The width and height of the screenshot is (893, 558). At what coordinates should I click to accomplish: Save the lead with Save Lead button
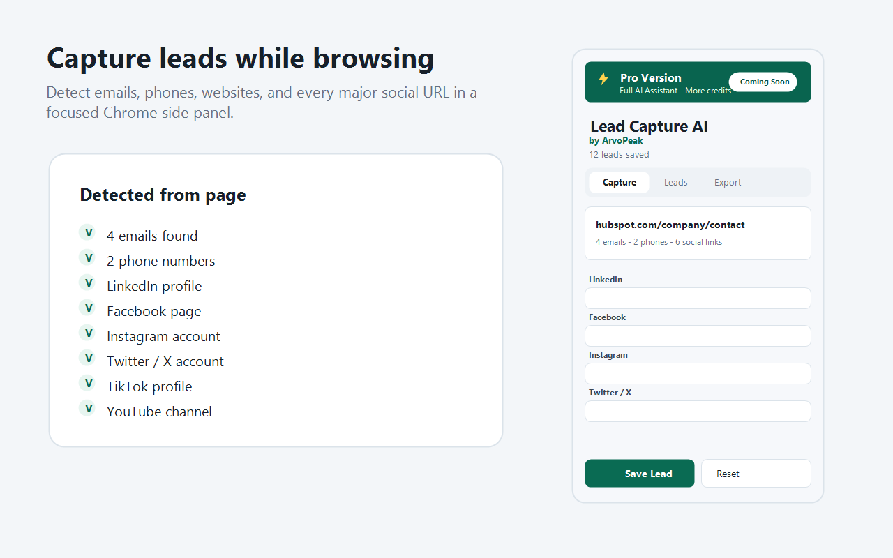click(x=640, y=474)
